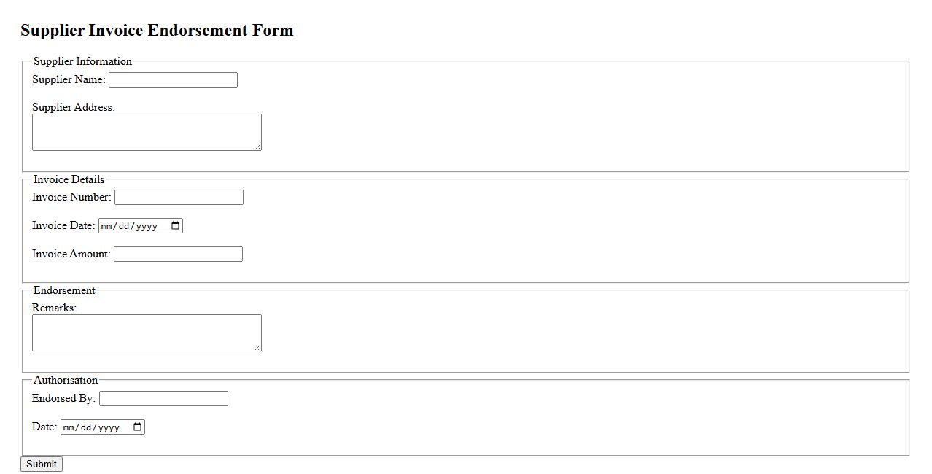
Task: Focus the Supplier Address textarea
Action: pyautogui.click(x=146, y=132)
